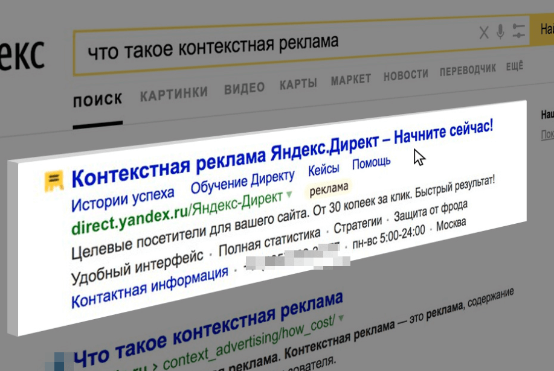This screenshot has height=371, width=554.
Task: Click the Защита от фрода text
Action: 431,211
